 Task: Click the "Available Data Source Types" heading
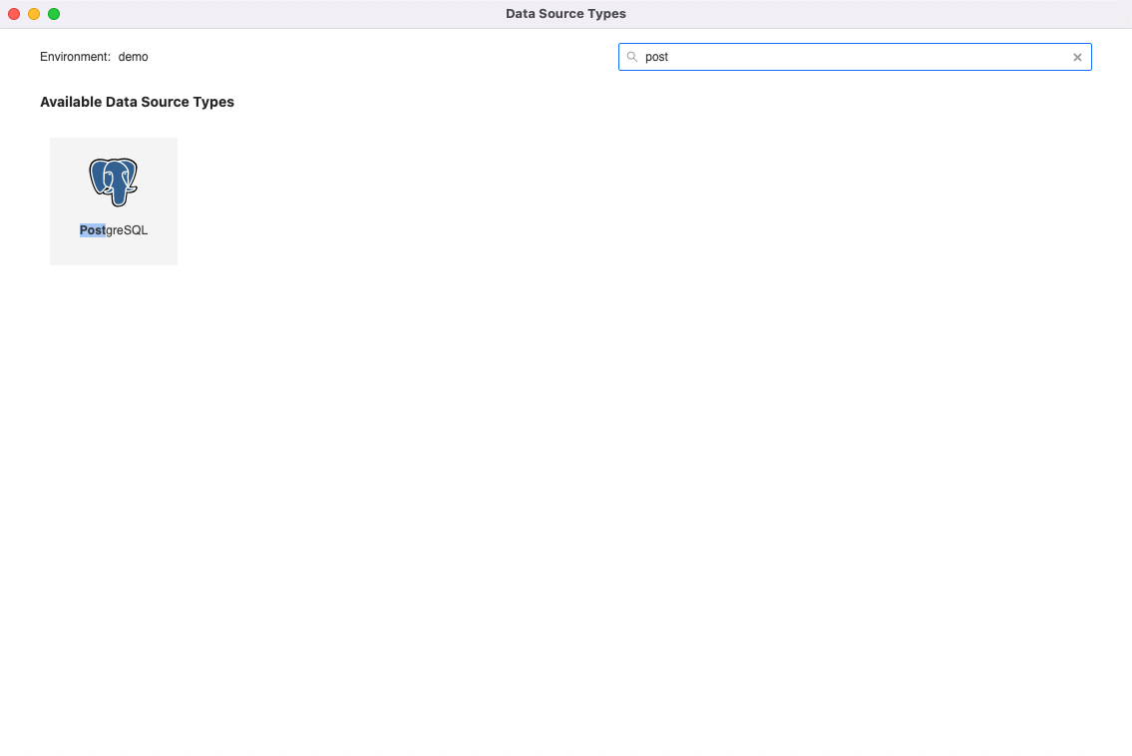(137, 102)
